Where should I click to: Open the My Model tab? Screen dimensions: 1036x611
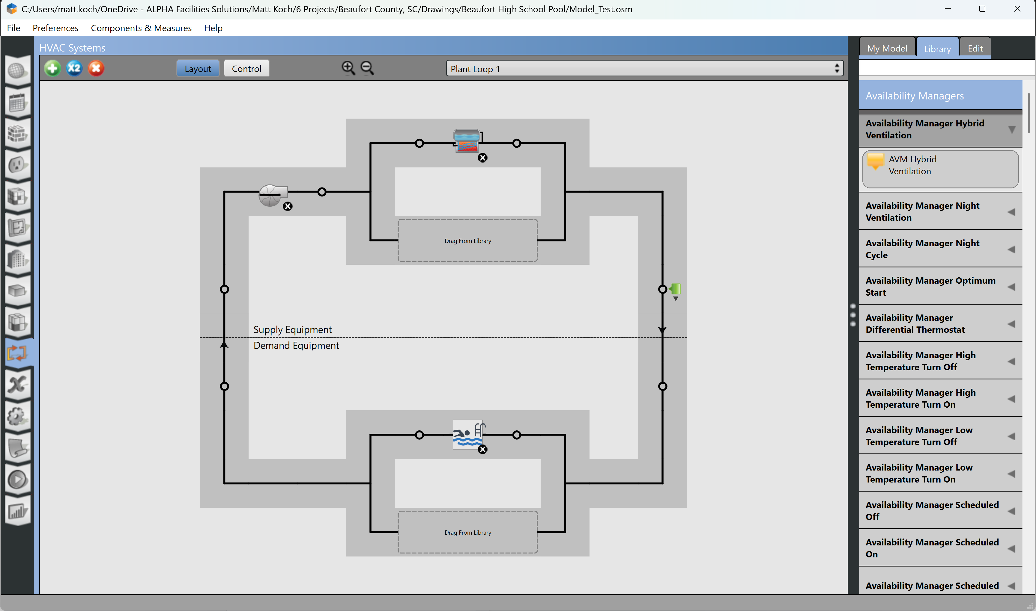pos(887,48)
